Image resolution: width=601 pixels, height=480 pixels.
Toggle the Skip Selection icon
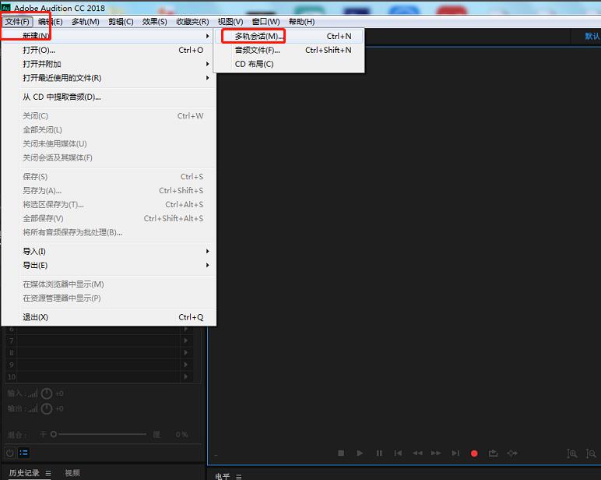point(512,454)
